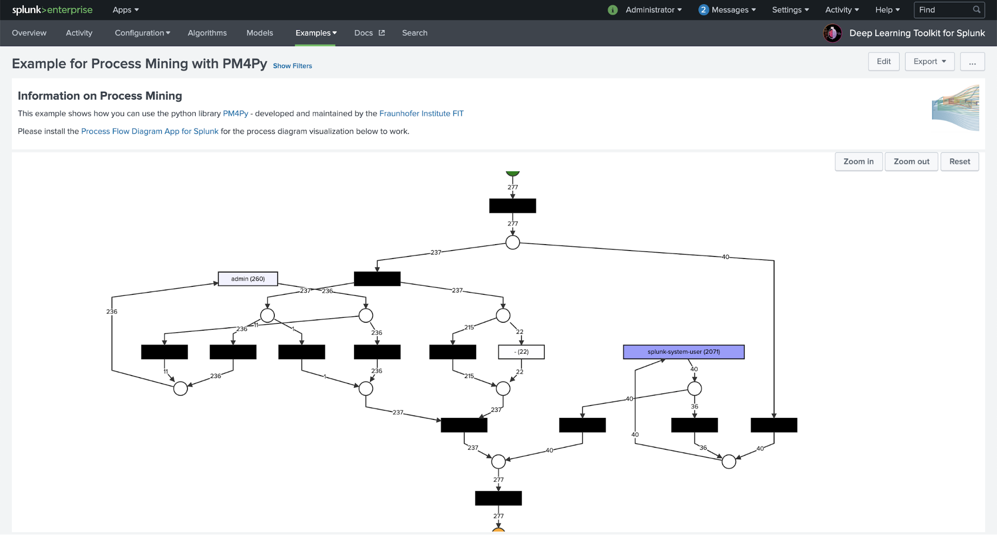Open the PM4Py link
Image resolution: width=997 pixels, height=535 pixels.
(x=235, y=114)
